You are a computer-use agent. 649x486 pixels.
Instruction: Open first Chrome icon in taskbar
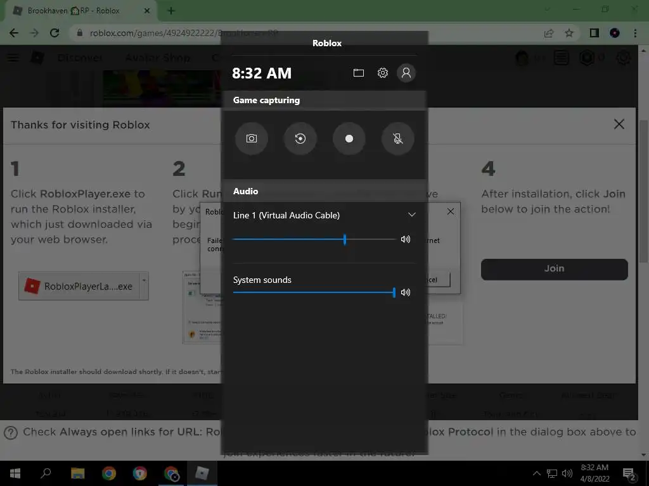coord(109,473)
